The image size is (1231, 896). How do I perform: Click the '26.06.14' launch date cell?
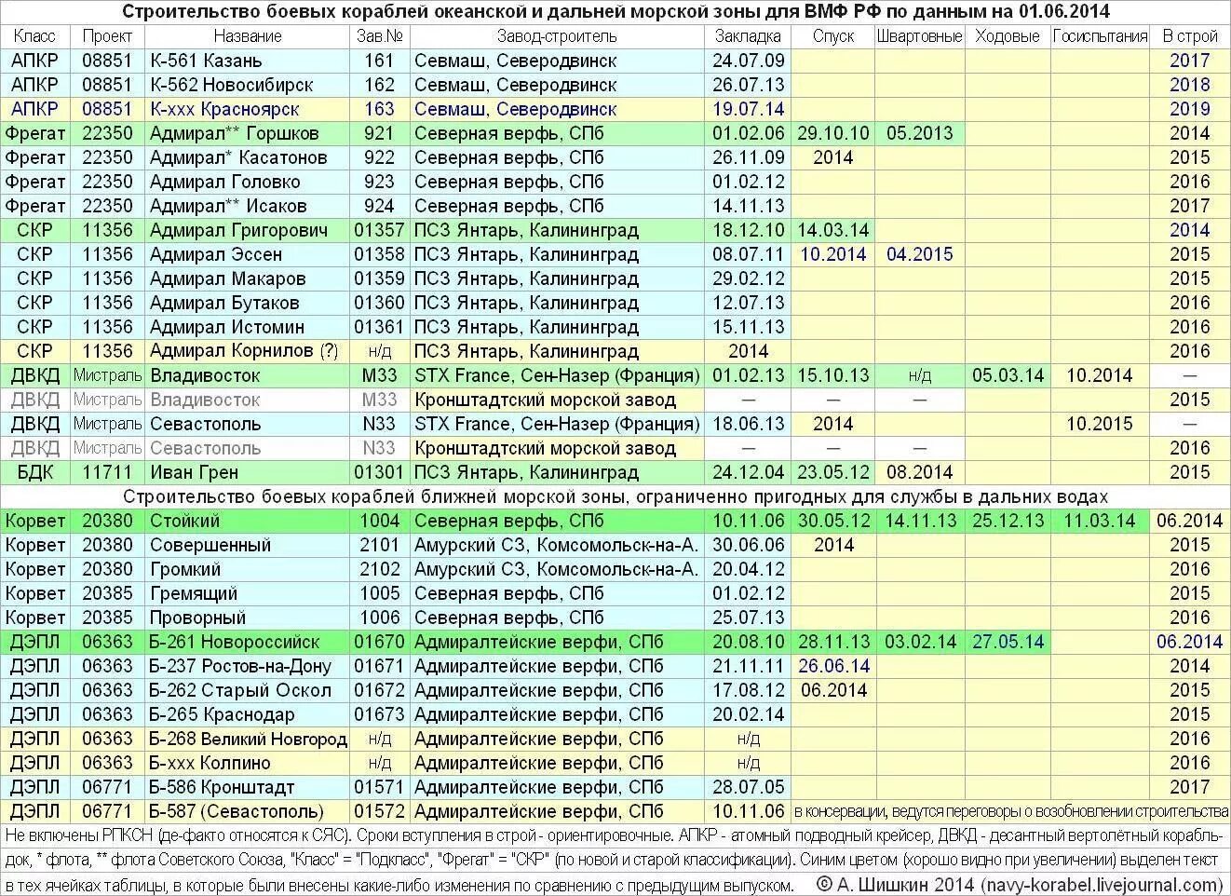point(832,666)
